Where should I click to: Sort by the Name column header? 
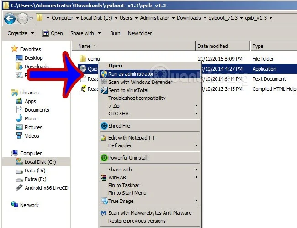133,46
